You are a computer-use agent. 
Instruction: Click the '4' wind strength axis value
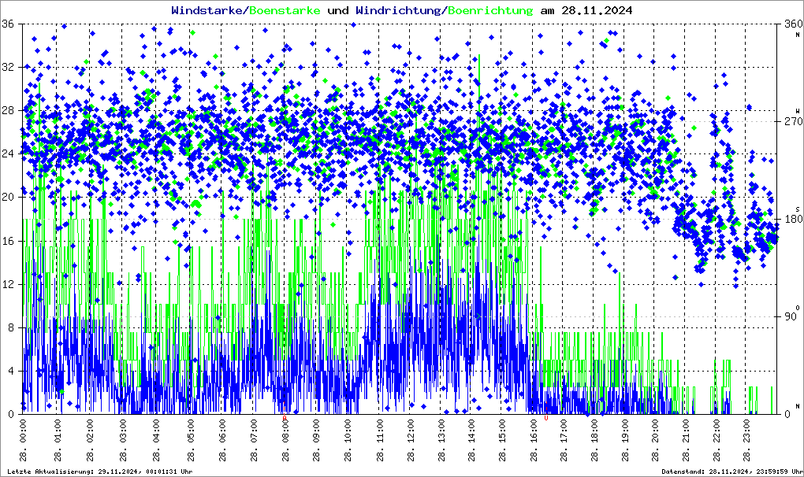pyautogui.click(x=11, y=371)
